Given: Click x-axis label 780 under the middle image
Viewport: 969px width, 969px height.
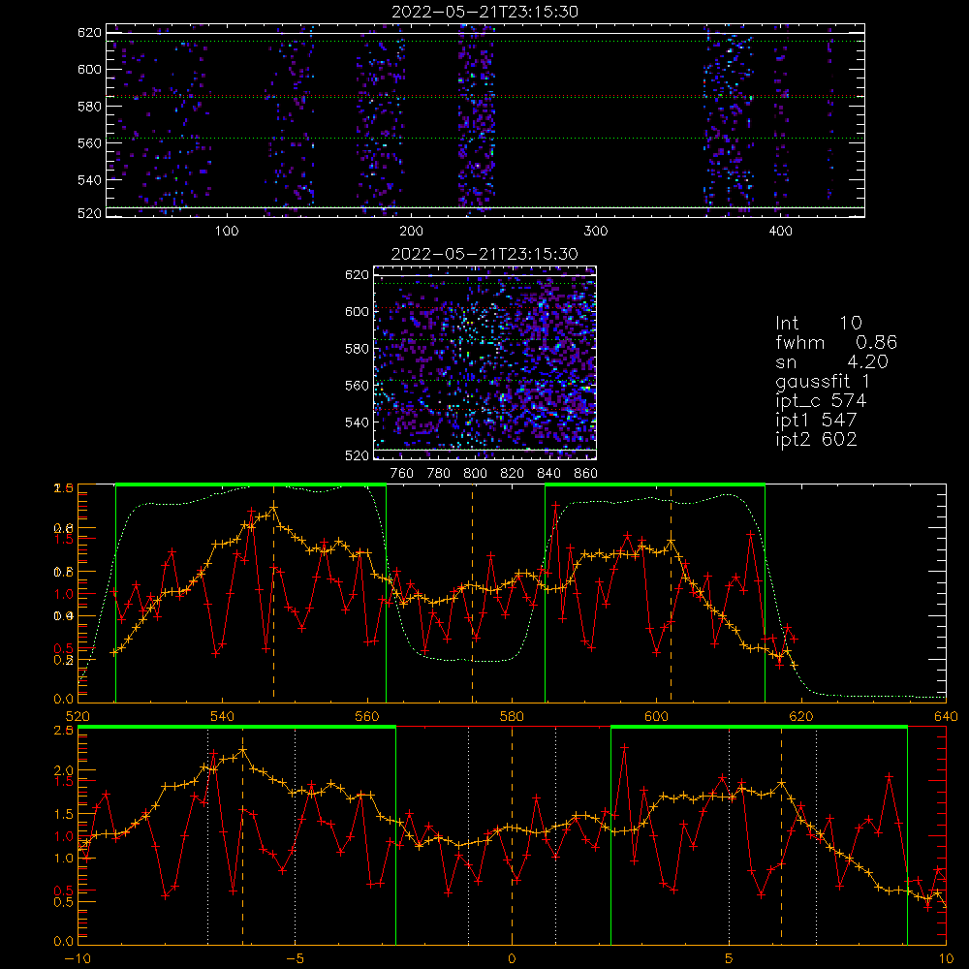Looking at the screenshot, I should (439, 474).
